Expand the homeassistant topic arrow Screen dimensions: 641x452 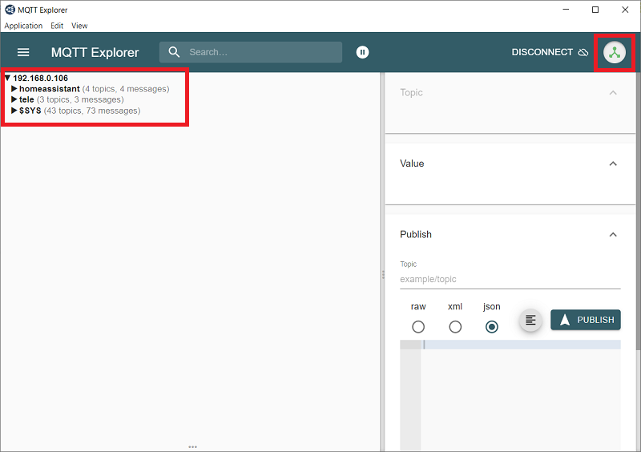click(14, 89)
